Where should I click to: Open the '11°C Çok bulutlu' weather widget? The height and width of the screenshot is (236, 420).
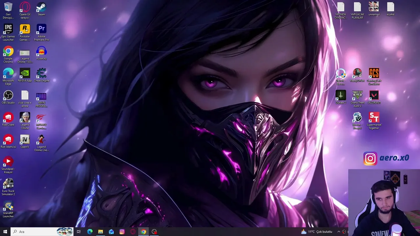click(x=317, y=232)
